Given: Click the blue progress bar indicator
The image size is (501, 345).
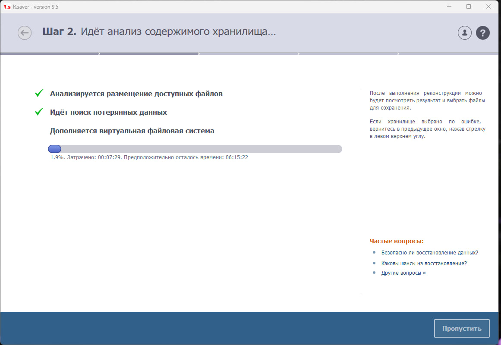Looking at the screenshot, I should (x=54, y=149).
